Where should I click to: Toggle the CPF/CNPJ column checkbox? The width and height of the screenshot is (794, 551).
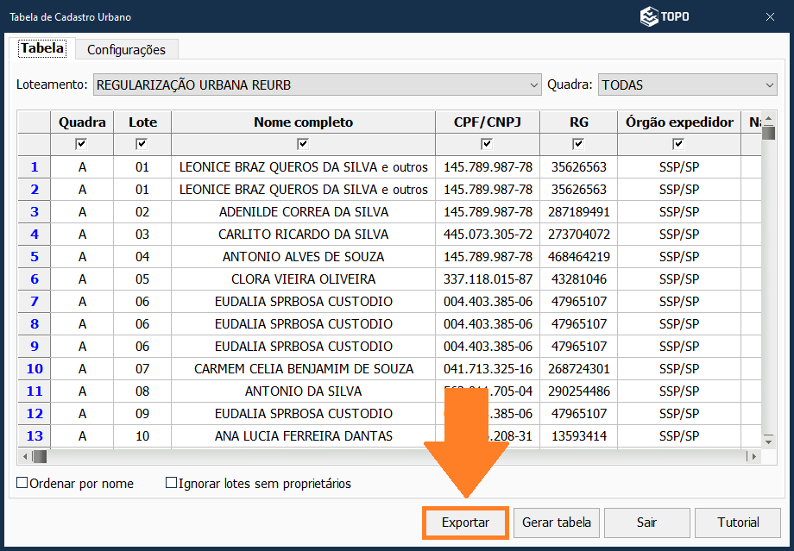pyautogui.click(x=487, y=144)
